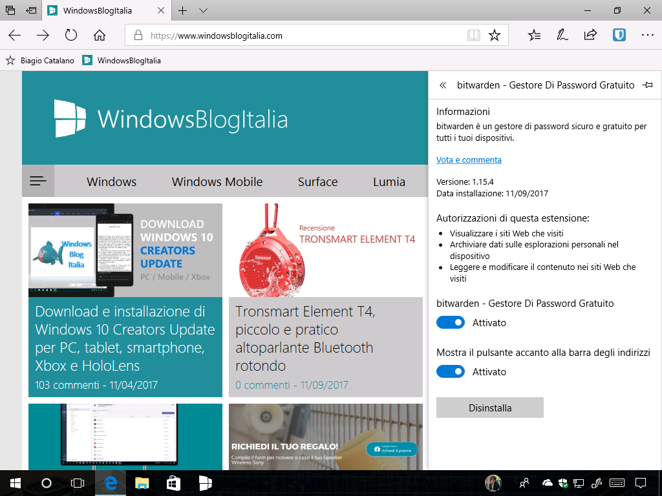Image resolution: width=662 pixels, height=496 pixels.
Task: Open Reading view book icon
Action: [x=474, y=36]
